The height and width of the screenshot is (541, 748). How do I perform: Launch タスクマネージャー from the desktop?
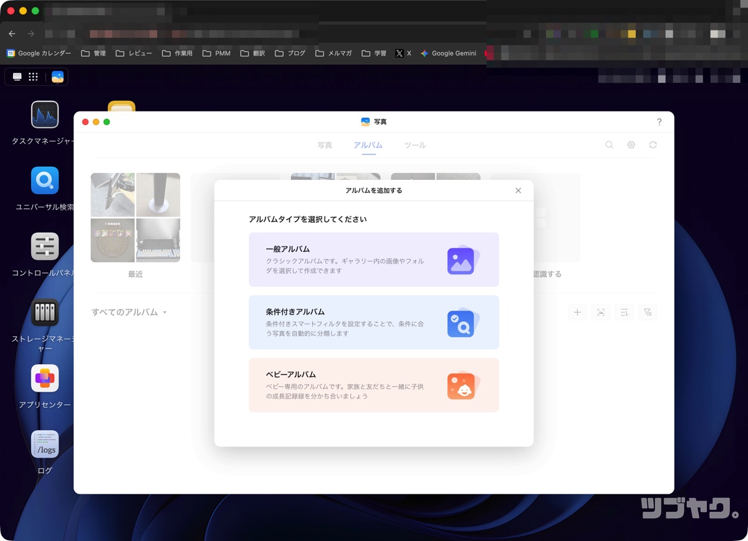click(x=44, y=115)
